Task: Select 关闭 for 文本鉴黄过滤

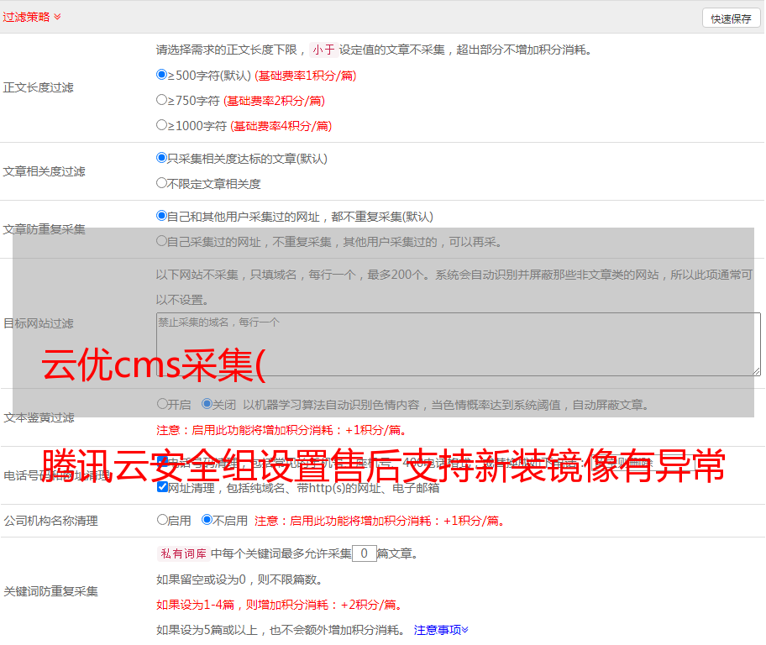Action: point(207,404)
